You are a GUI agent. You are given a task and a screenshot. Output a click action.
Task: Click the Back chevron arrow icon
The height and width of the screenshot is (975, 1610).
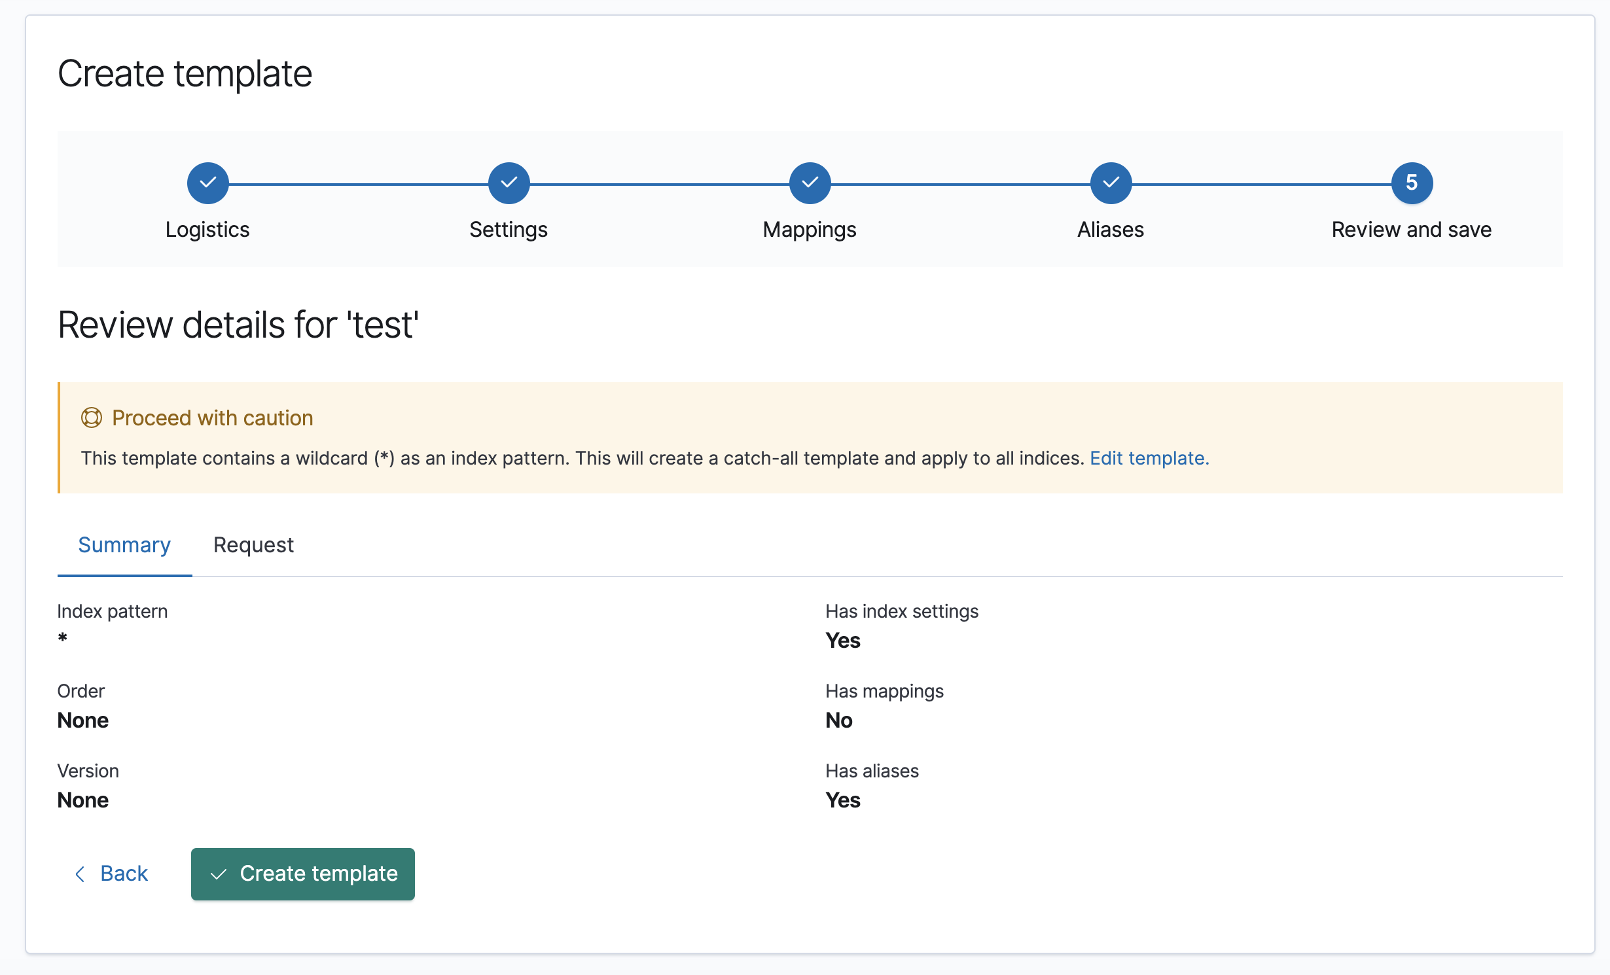click(80, 874)
